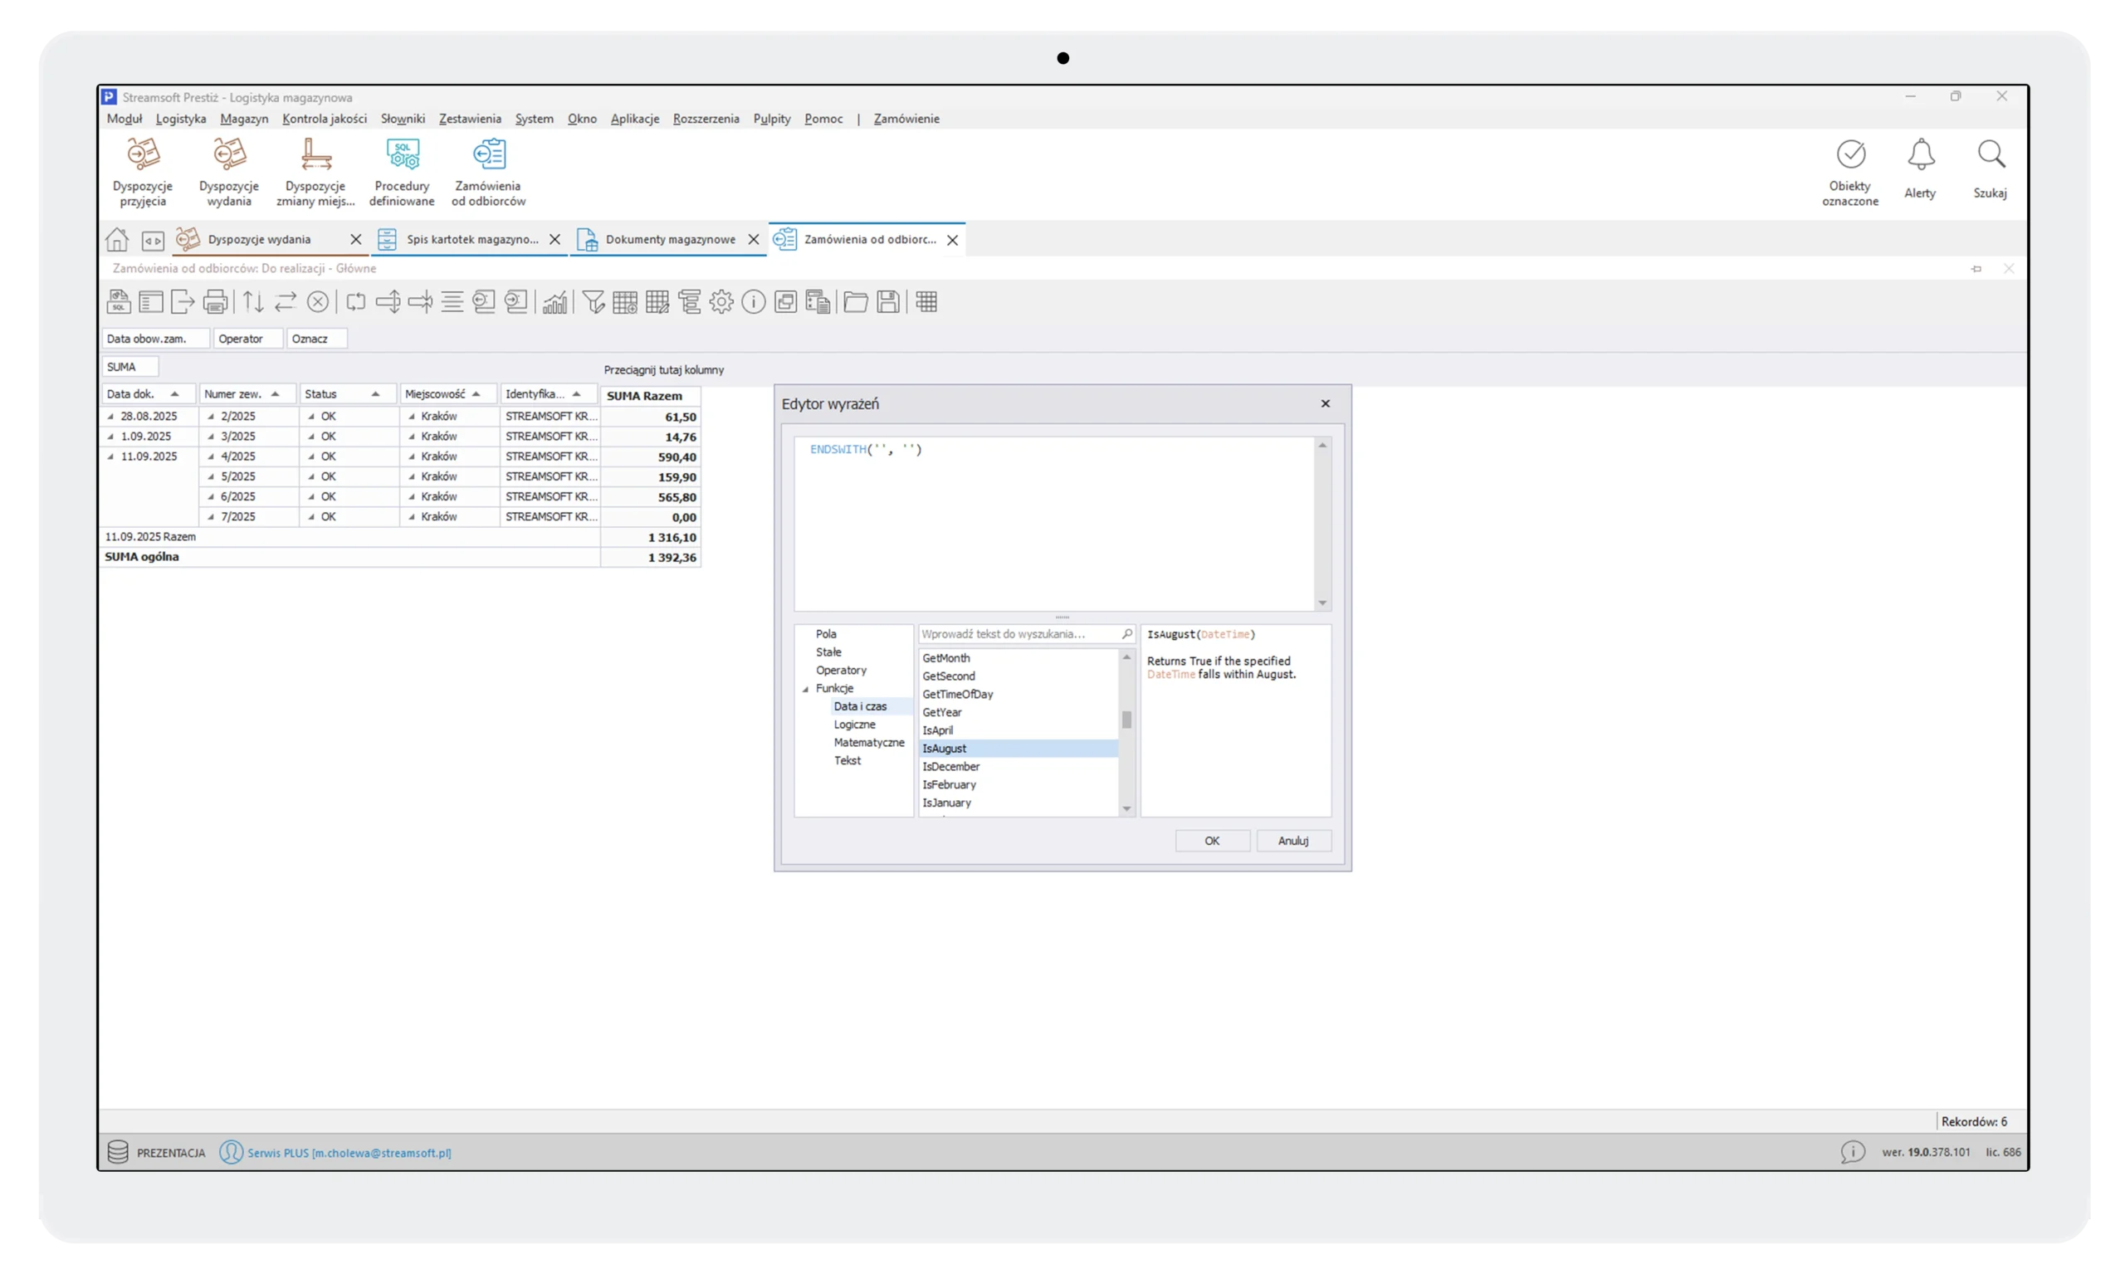Click the filter funnel edit icon
The width and height of the screenshot is (2125, 1274).
(x=594, y=302)
